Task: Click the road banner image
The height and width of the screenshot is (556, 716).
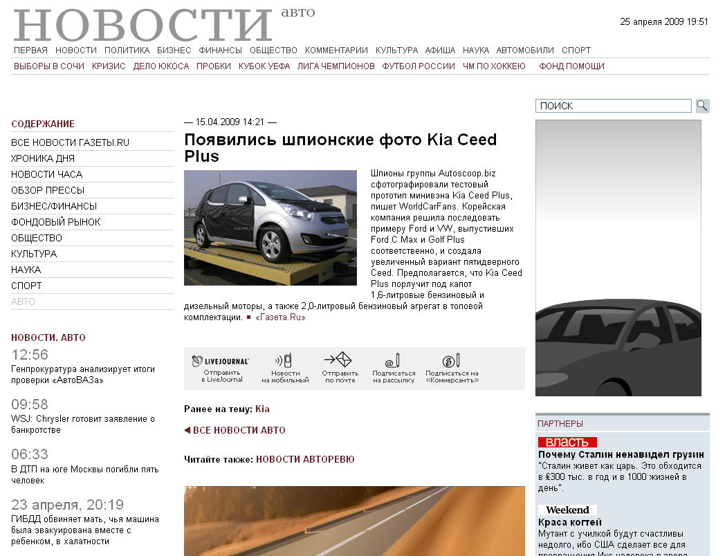Action: 354,521
